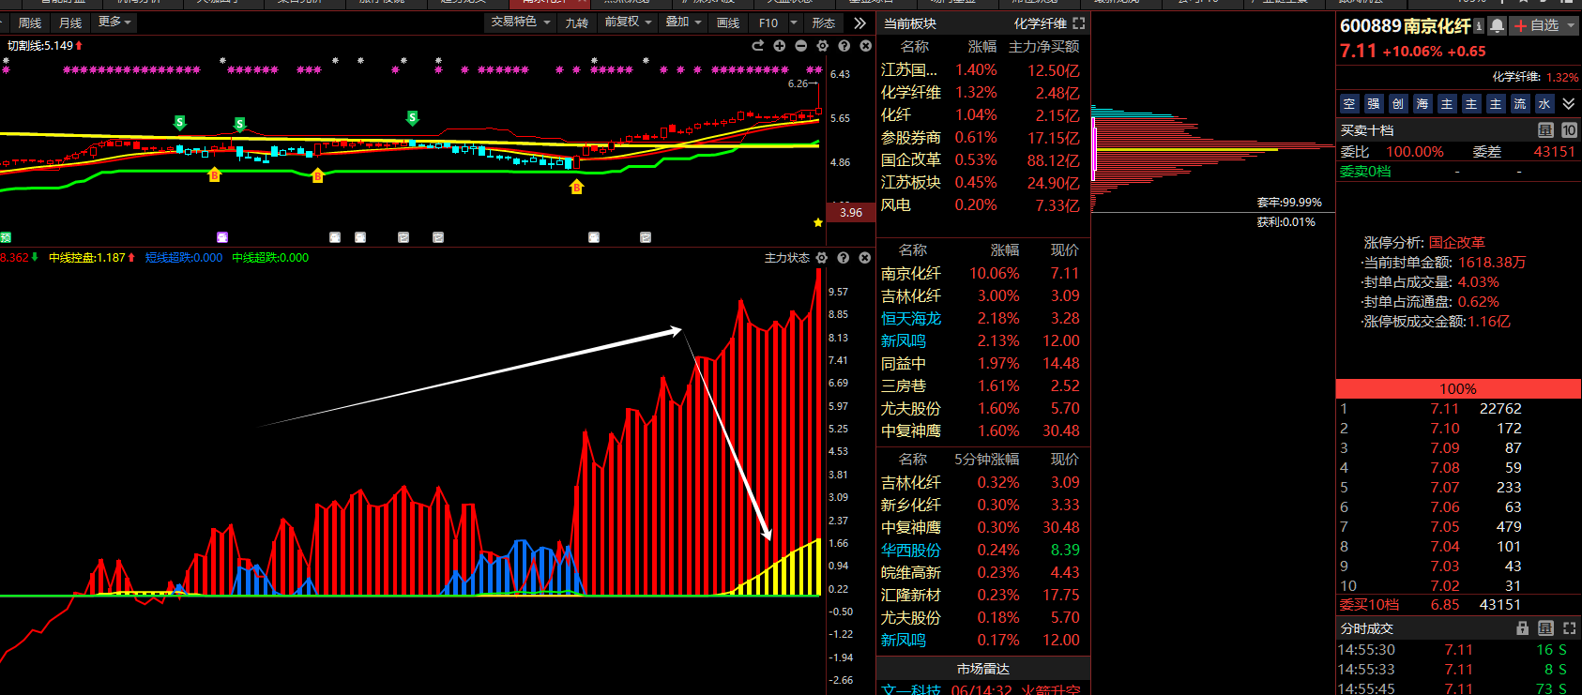This screenshot has width=1582, height=695.
Task: Select 江苏国... row in sector list
Action: 982,69
